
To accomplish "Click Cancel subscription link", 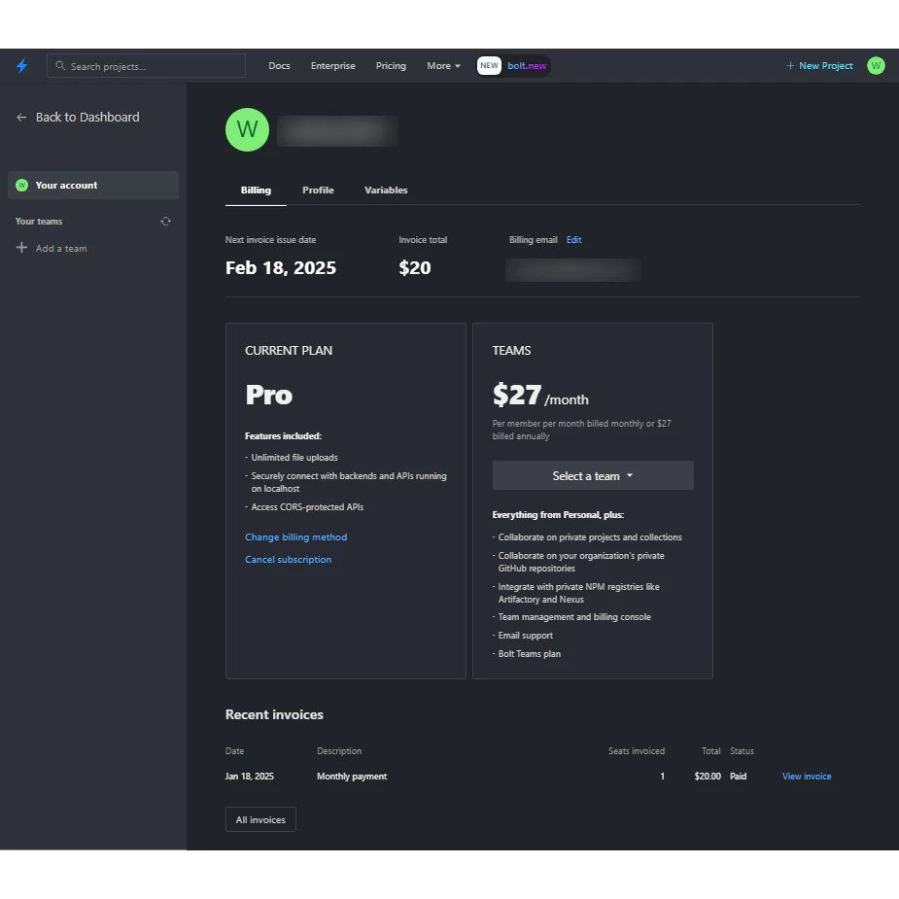I will [x=288, y=560].
